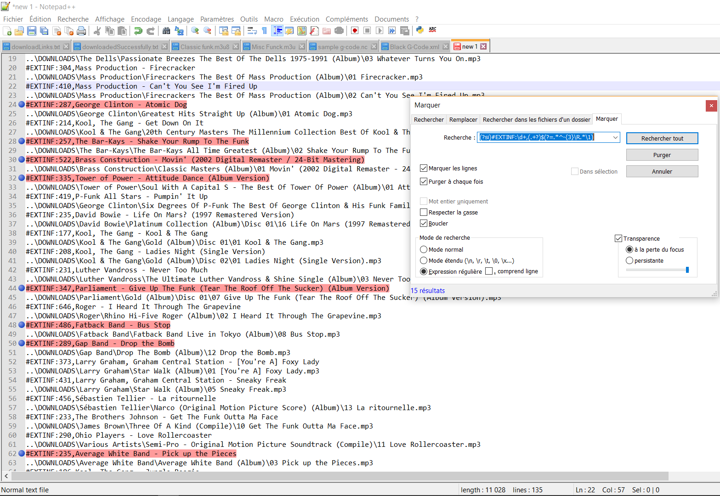Close the Marquer dialog

[711, 106]
